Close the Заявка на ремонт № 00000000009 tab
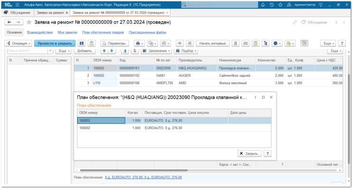353x189 pixels. [x=167, y=13]
